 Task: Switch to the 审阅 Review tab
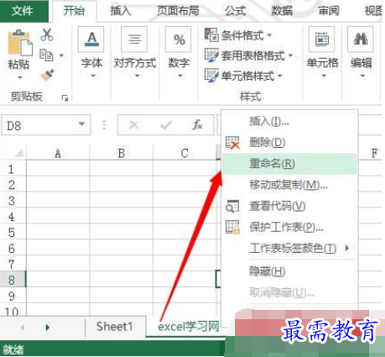(329, 11)
